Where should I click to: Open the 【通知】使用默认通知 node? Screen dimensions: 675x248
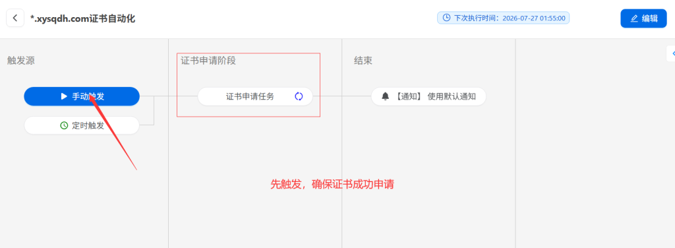(x=428, y=96)
